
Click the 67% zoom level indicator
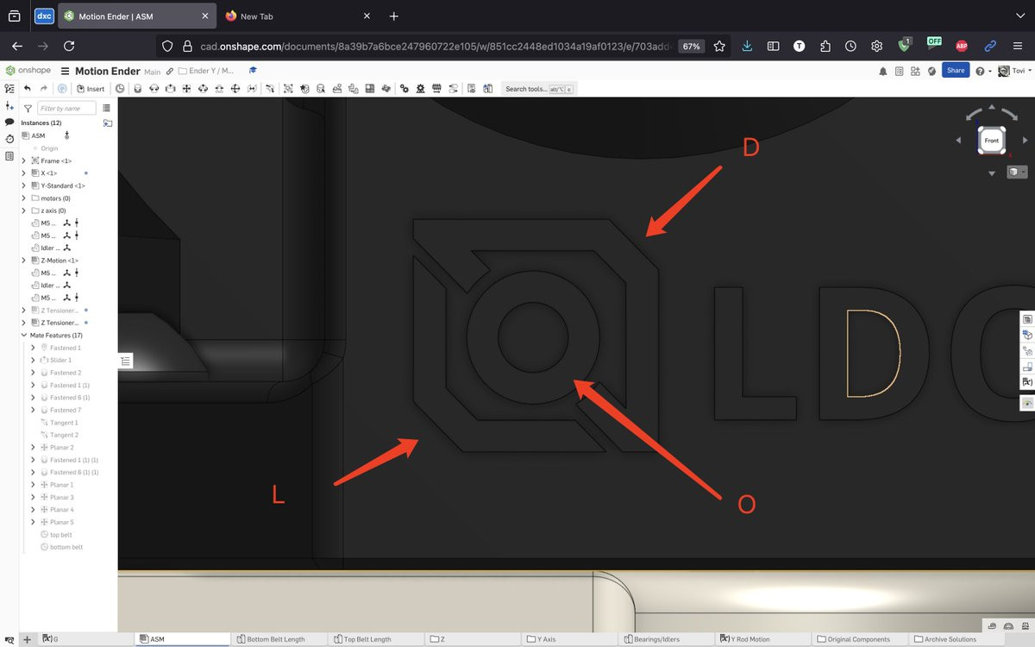(x=691, y=47)
